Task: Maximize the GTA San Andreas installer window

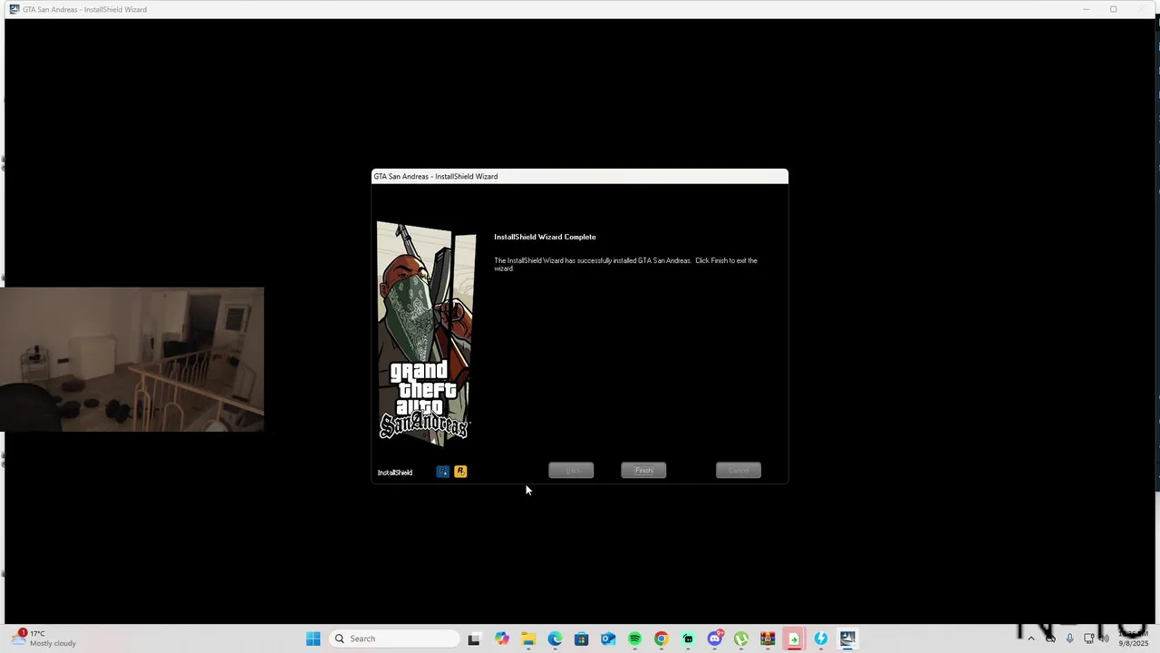Action: tap(1113, 9)
